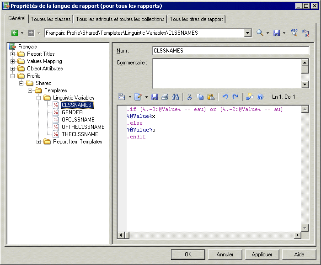The width and height of the screenshot is (321, 265).
Task: Select the GENDER template
Action: pos(72,112)
